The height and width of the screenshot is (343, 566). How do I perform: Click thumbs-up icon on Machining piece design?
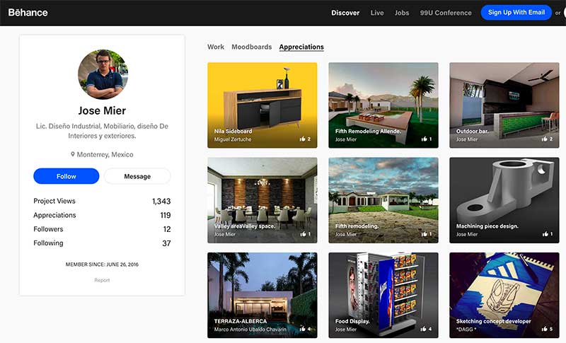(545, 234)
